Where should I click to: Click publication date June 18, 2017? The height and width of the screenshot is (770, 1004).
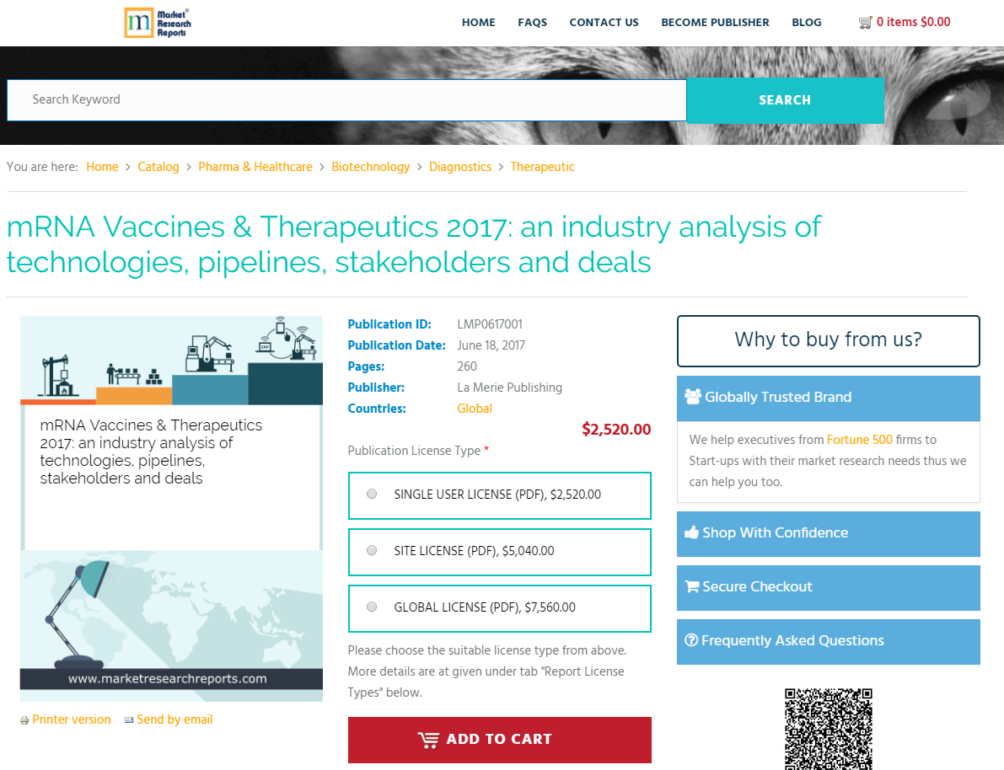(491, 345)
